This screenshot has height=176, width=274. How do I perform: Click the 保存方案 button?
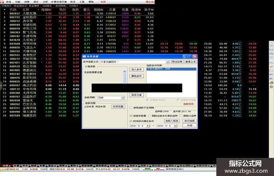pyautogui.click(x=137, y=95)
